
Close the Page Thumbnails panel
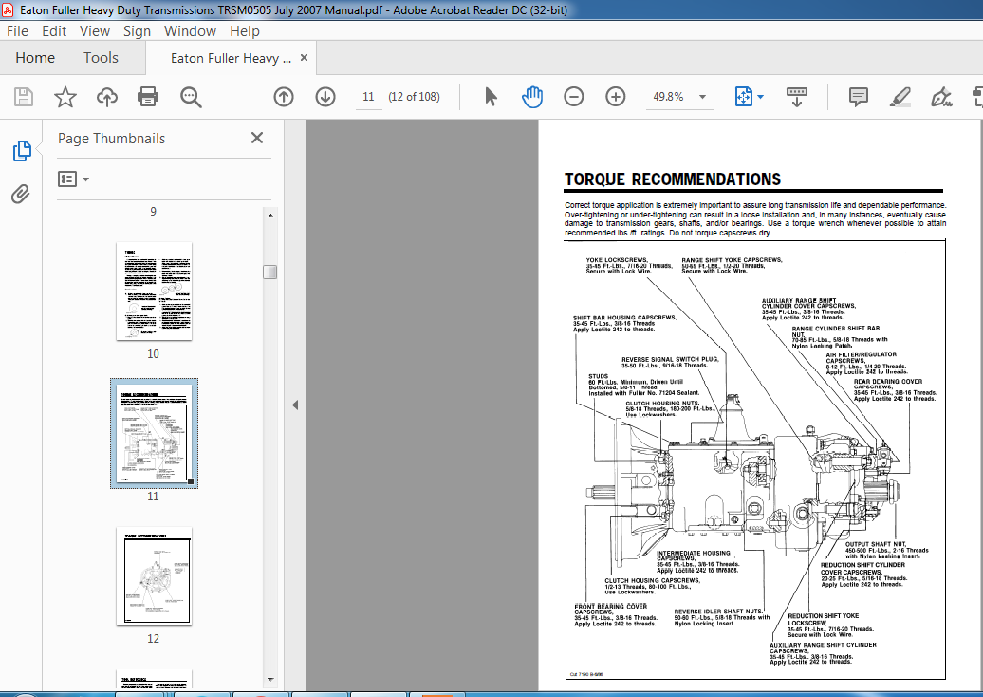tap(257, 138)
